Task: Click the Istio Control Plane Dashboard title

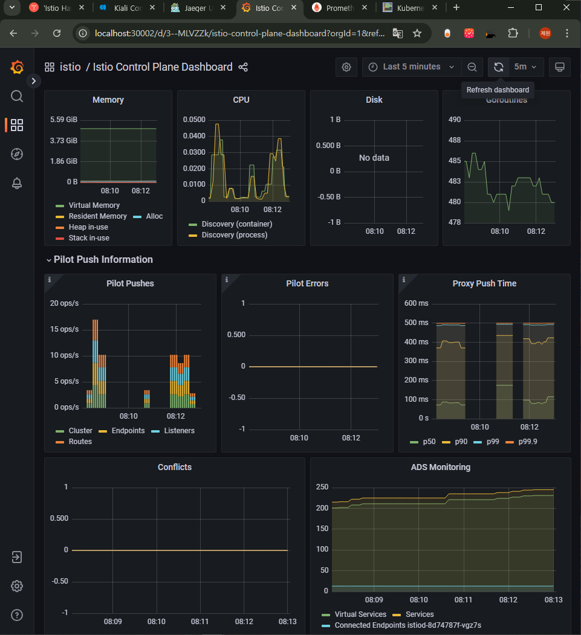Action: click(x=163, y=67)
